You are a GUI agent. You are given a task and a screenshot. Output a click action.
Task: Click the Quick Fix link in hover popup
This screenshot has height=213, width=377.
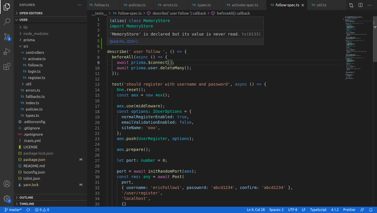click(x=124, y=42)
